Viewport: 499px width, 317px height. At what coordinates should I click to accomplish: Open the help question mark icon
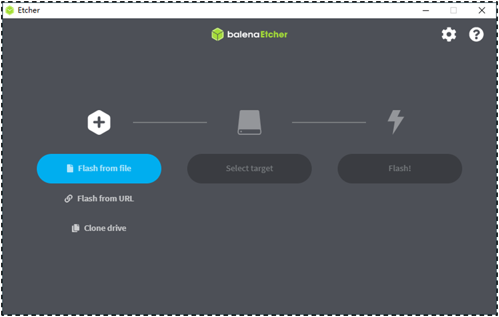coord(476,34)
